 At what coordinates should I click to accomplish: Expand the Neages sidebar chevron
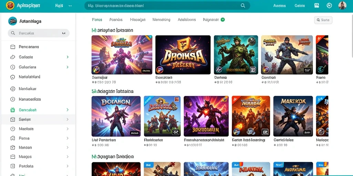tap(67, 157)
